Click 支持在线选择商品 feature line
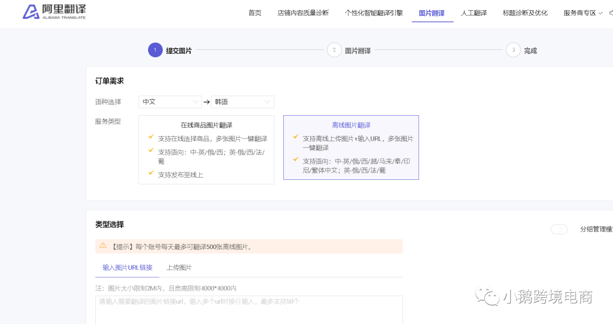This screenshot has height=324, width=613. click(212, 139)
